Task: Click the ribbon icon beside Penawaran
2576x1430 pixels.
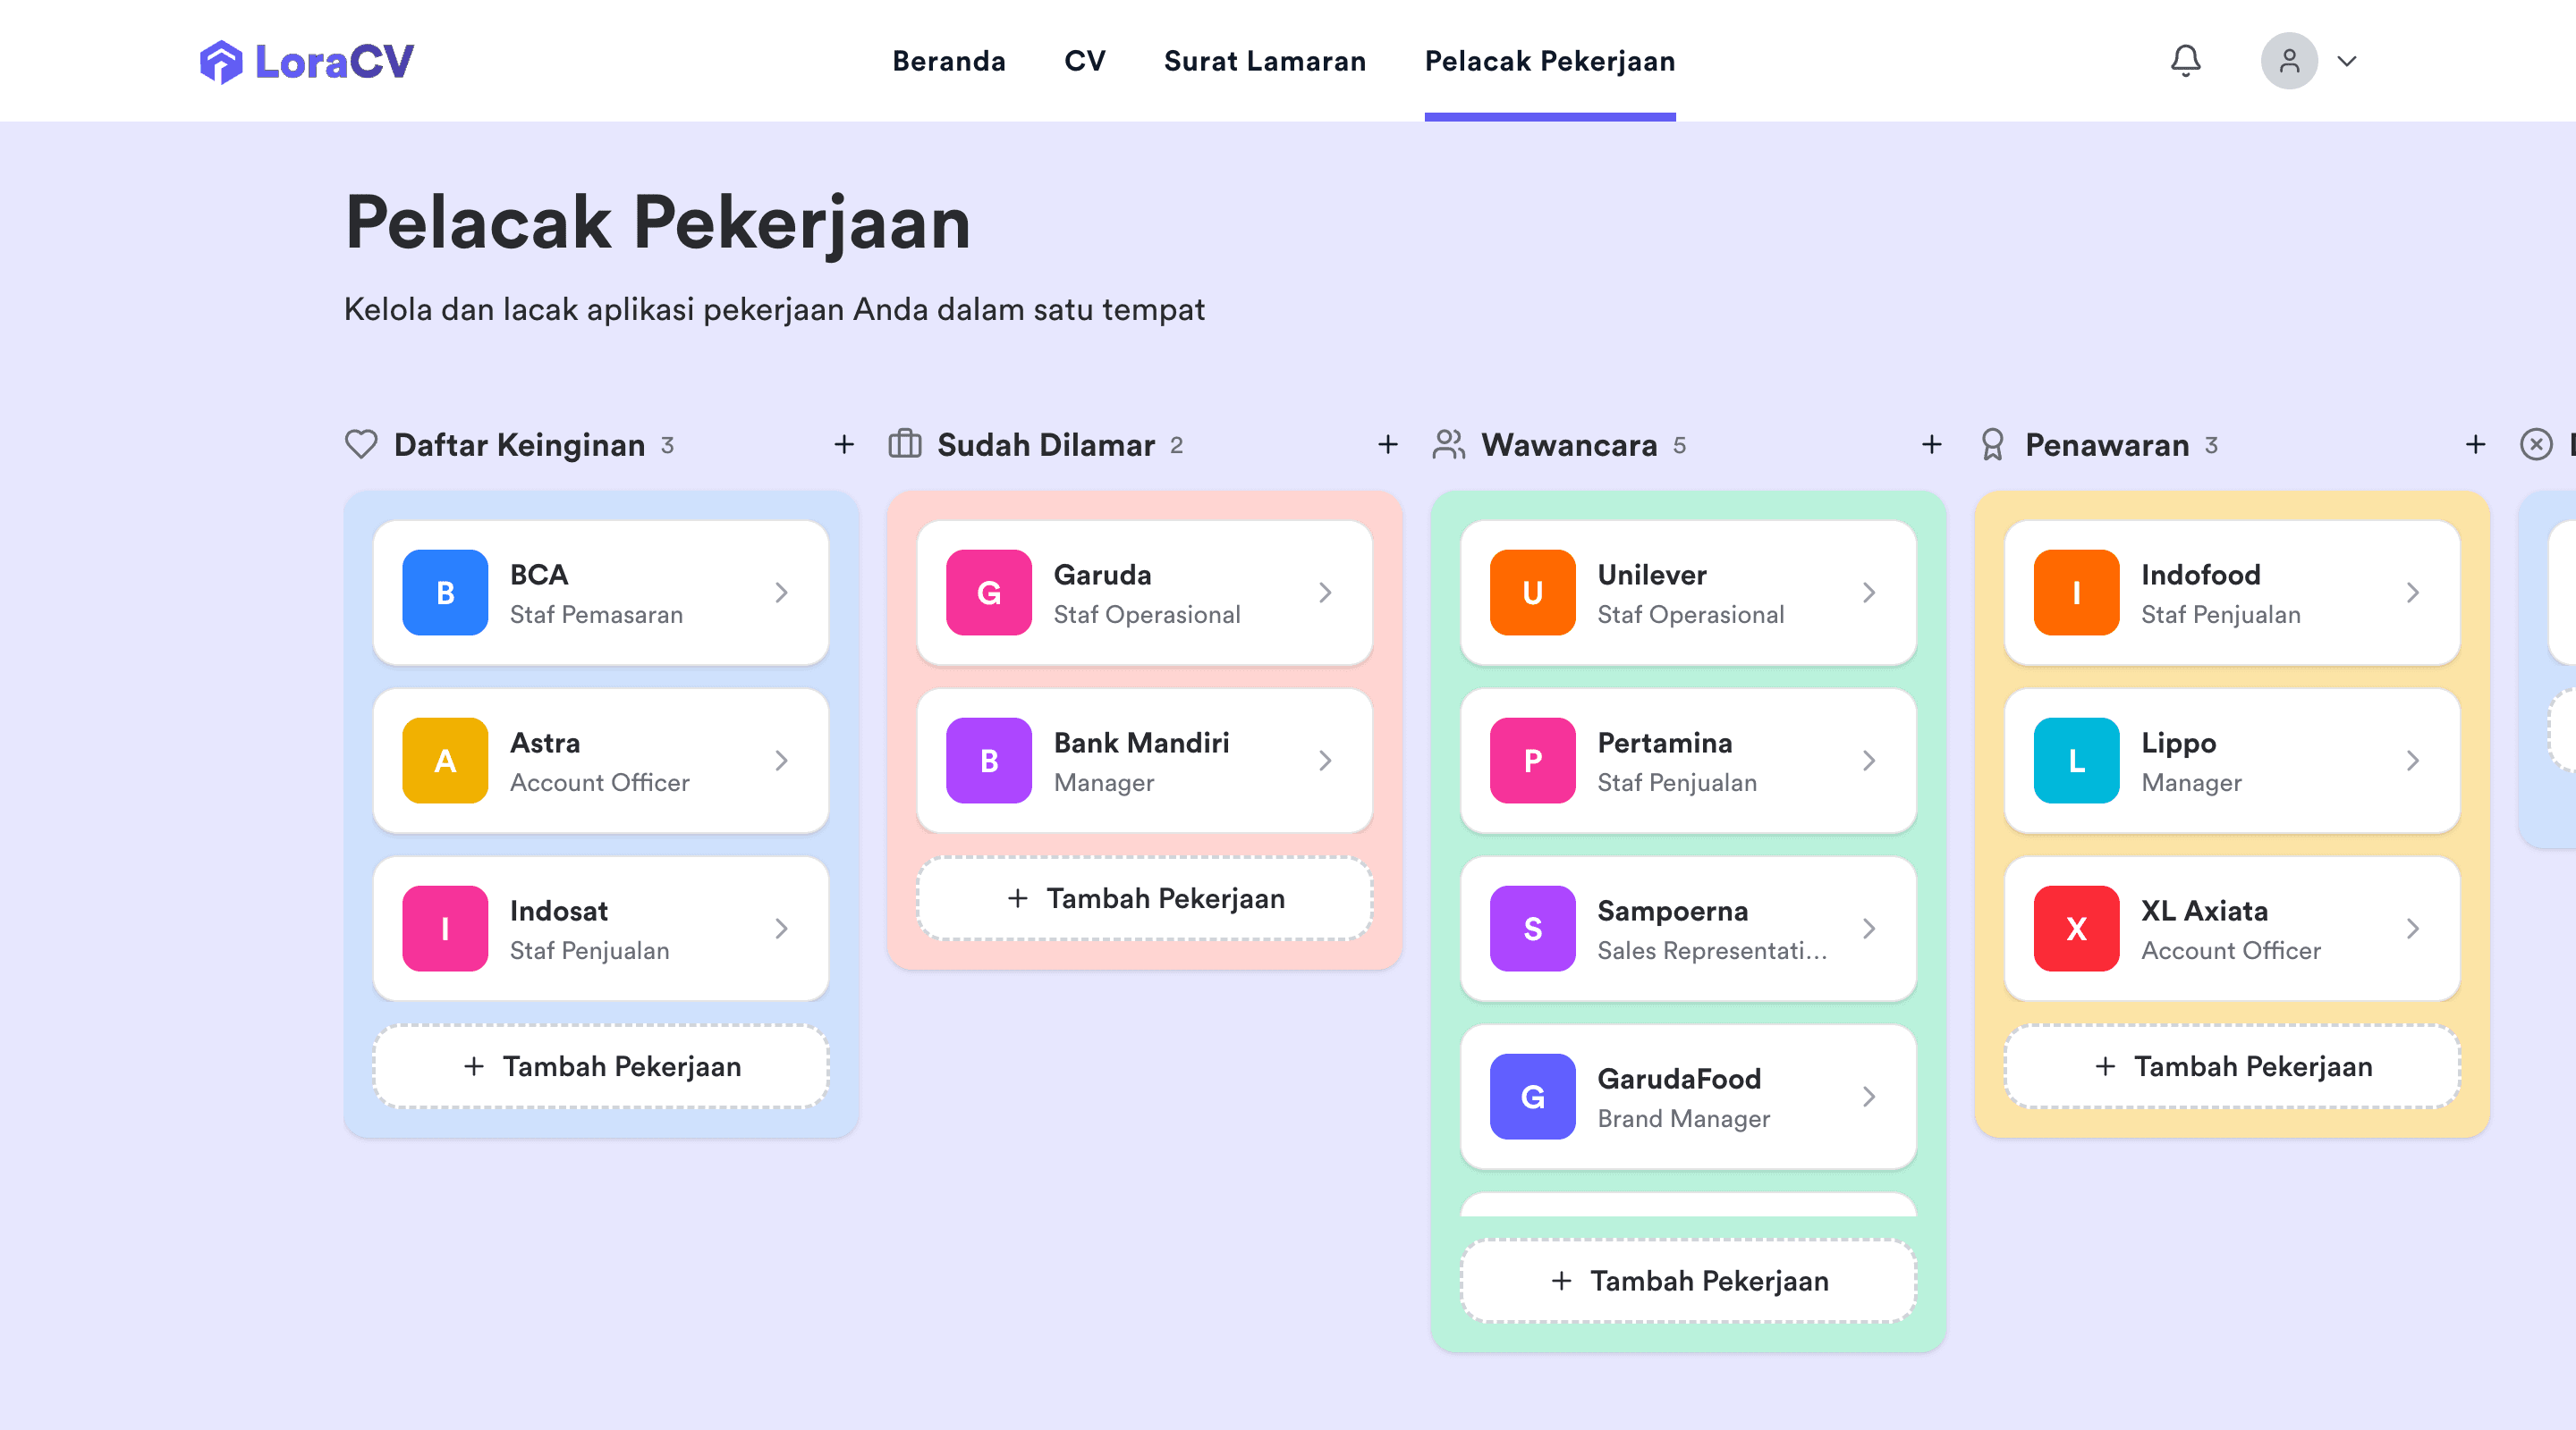Action: click(1992, 445)
